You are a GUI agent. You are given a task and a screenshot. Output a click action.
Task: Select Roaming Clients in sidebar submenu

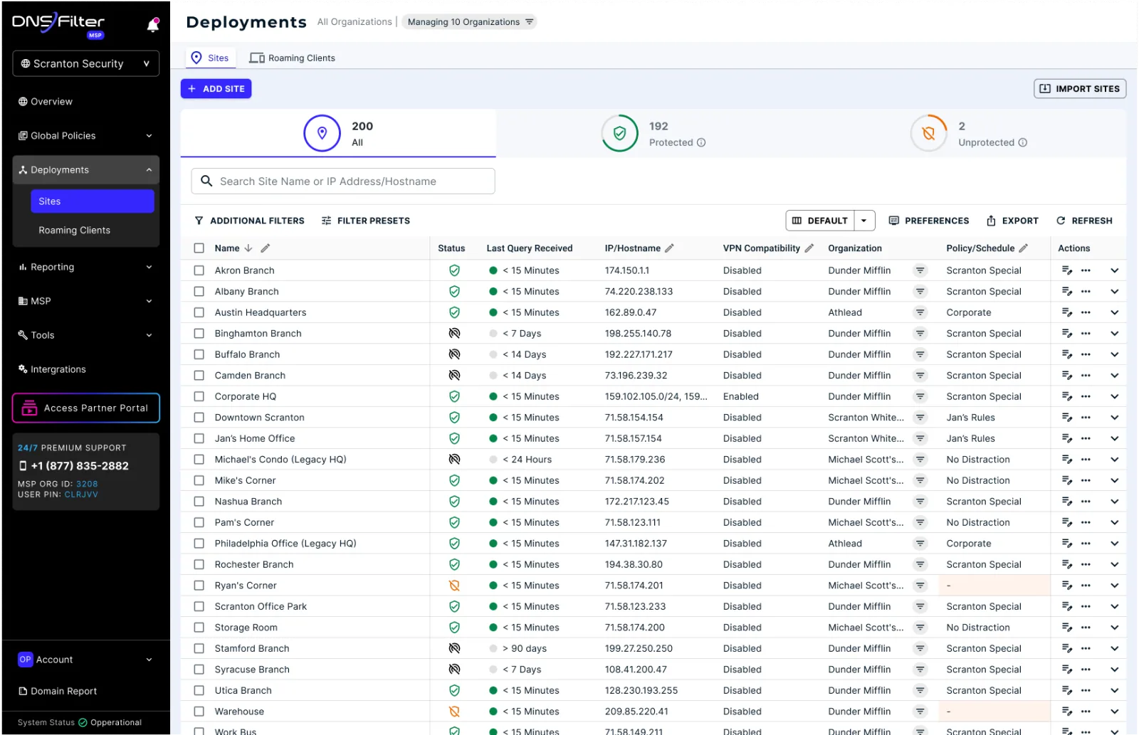click(75, 231)
